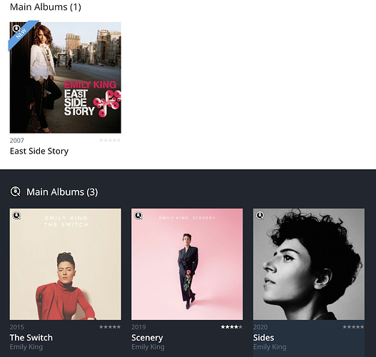376x357 pixels.
Task: Set the star rating for Sides
Action: coord(353,327)
